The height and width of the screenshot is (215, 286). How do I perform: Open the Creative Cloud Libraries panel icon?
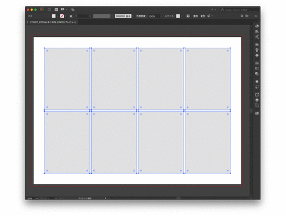pyautogui.click(x=257, y=26)
